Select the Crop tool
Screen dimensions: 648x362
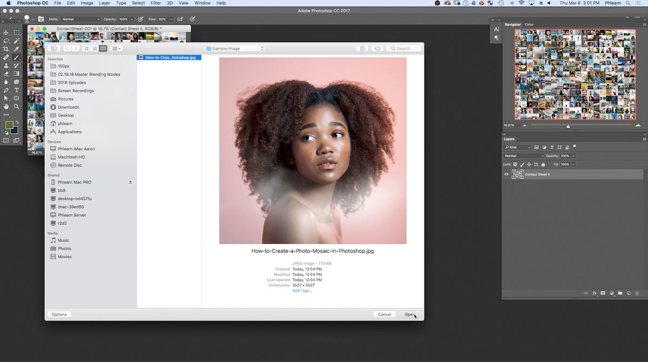pos(6,49)
